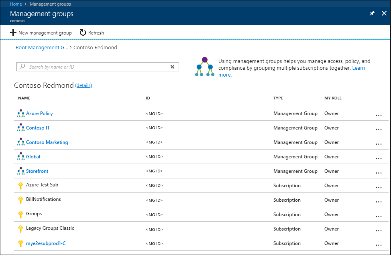
Task: Select Azure Test Sub subscription name
Action: pyautogui.click(x=42, y=185)
